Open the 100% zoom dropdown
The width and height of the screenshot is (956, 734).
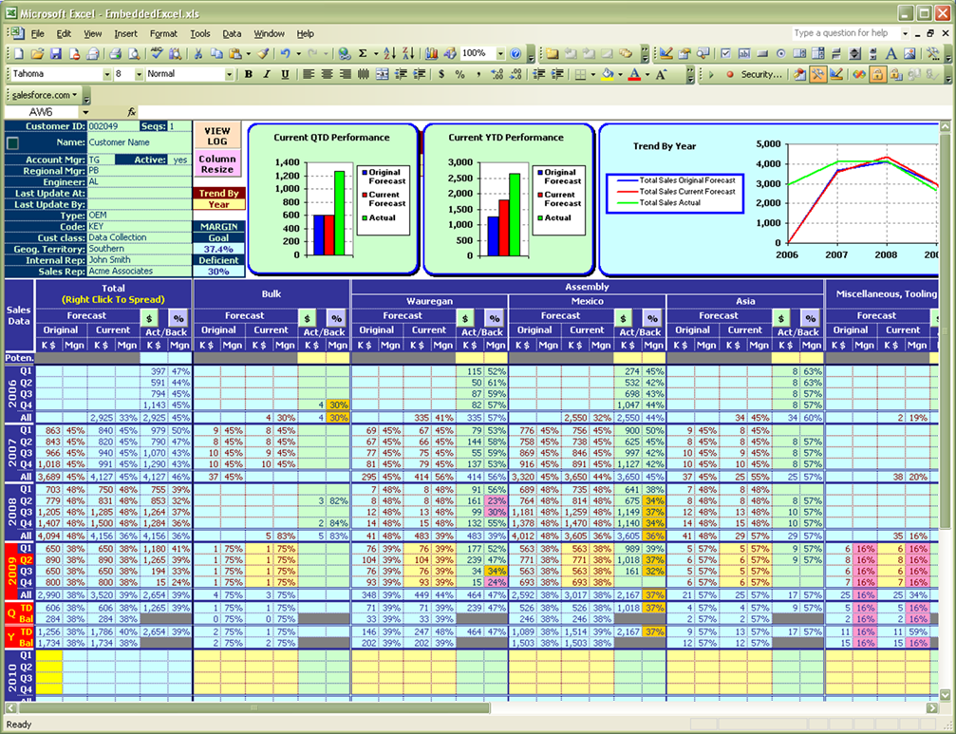(500, 53)
